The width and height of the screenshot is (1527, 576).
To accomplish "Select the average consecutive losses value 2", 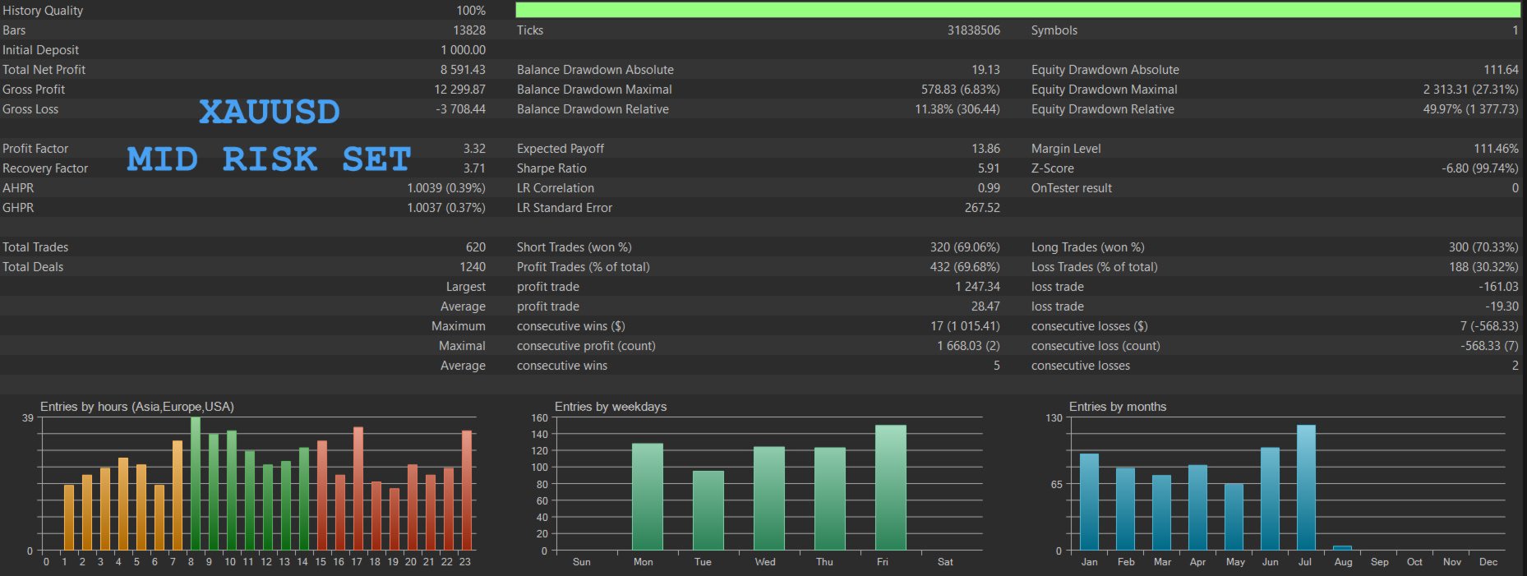I will [1515, 366].
